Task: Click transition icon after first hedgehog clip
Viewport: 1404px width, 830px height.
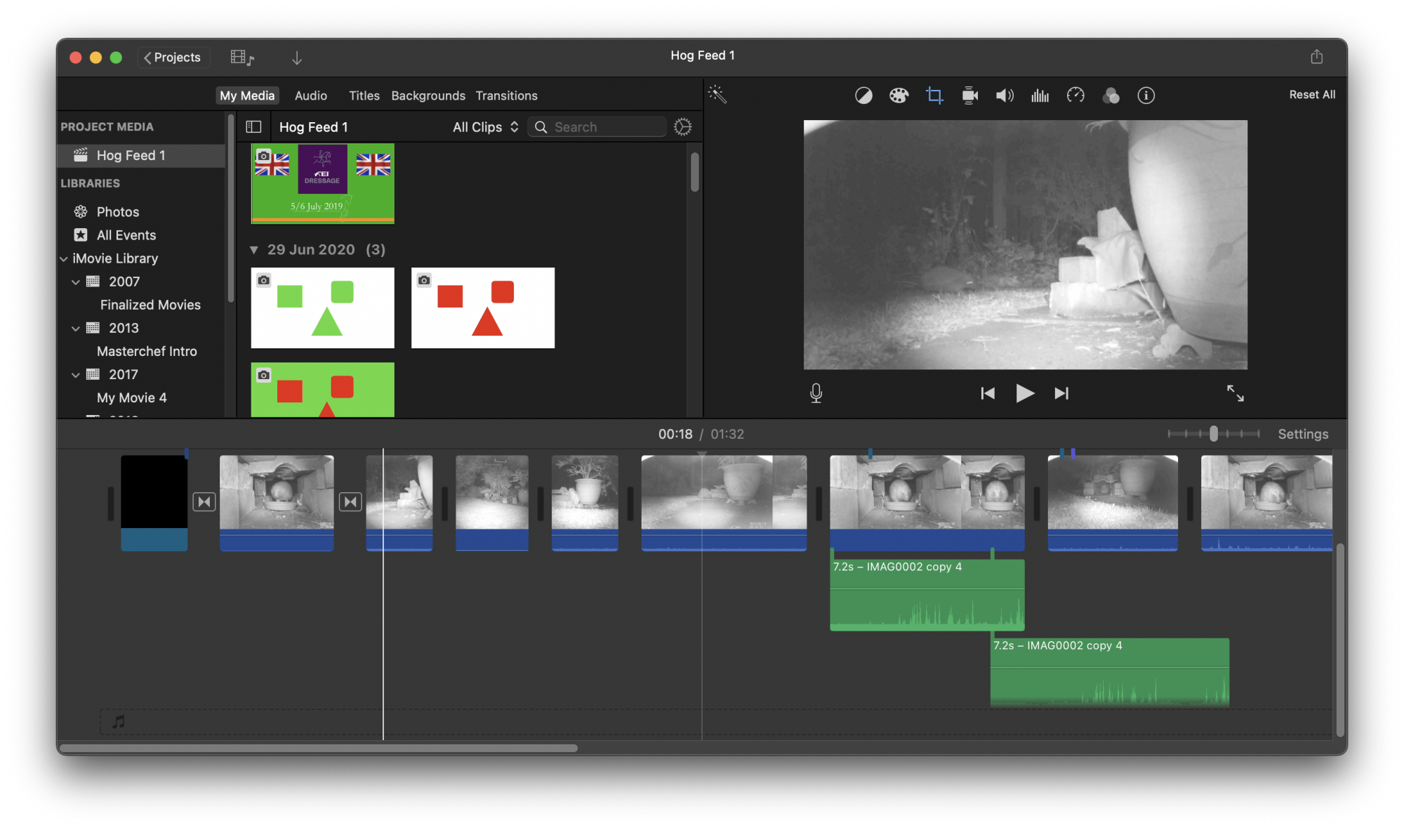Action: (x=350, y=501)
